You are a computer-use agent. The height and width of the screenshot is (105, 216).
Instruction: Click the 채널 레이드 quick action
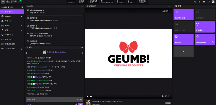(205, 27)
